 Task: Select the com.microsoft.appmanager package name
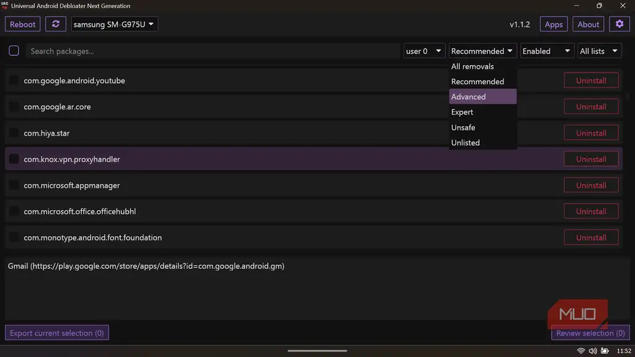pyautogui.click(x=72, y=185)
